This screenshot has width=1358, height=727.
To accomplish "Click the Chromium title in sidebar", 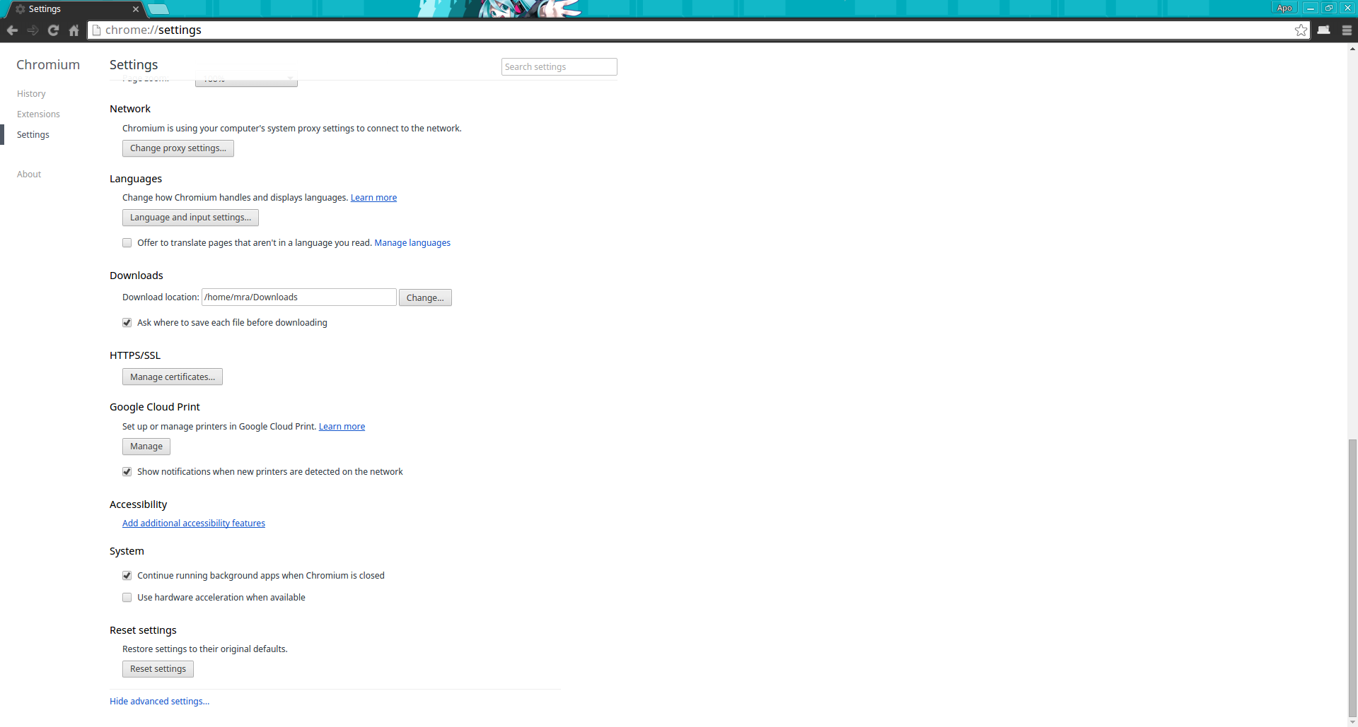I will (48, 65).
